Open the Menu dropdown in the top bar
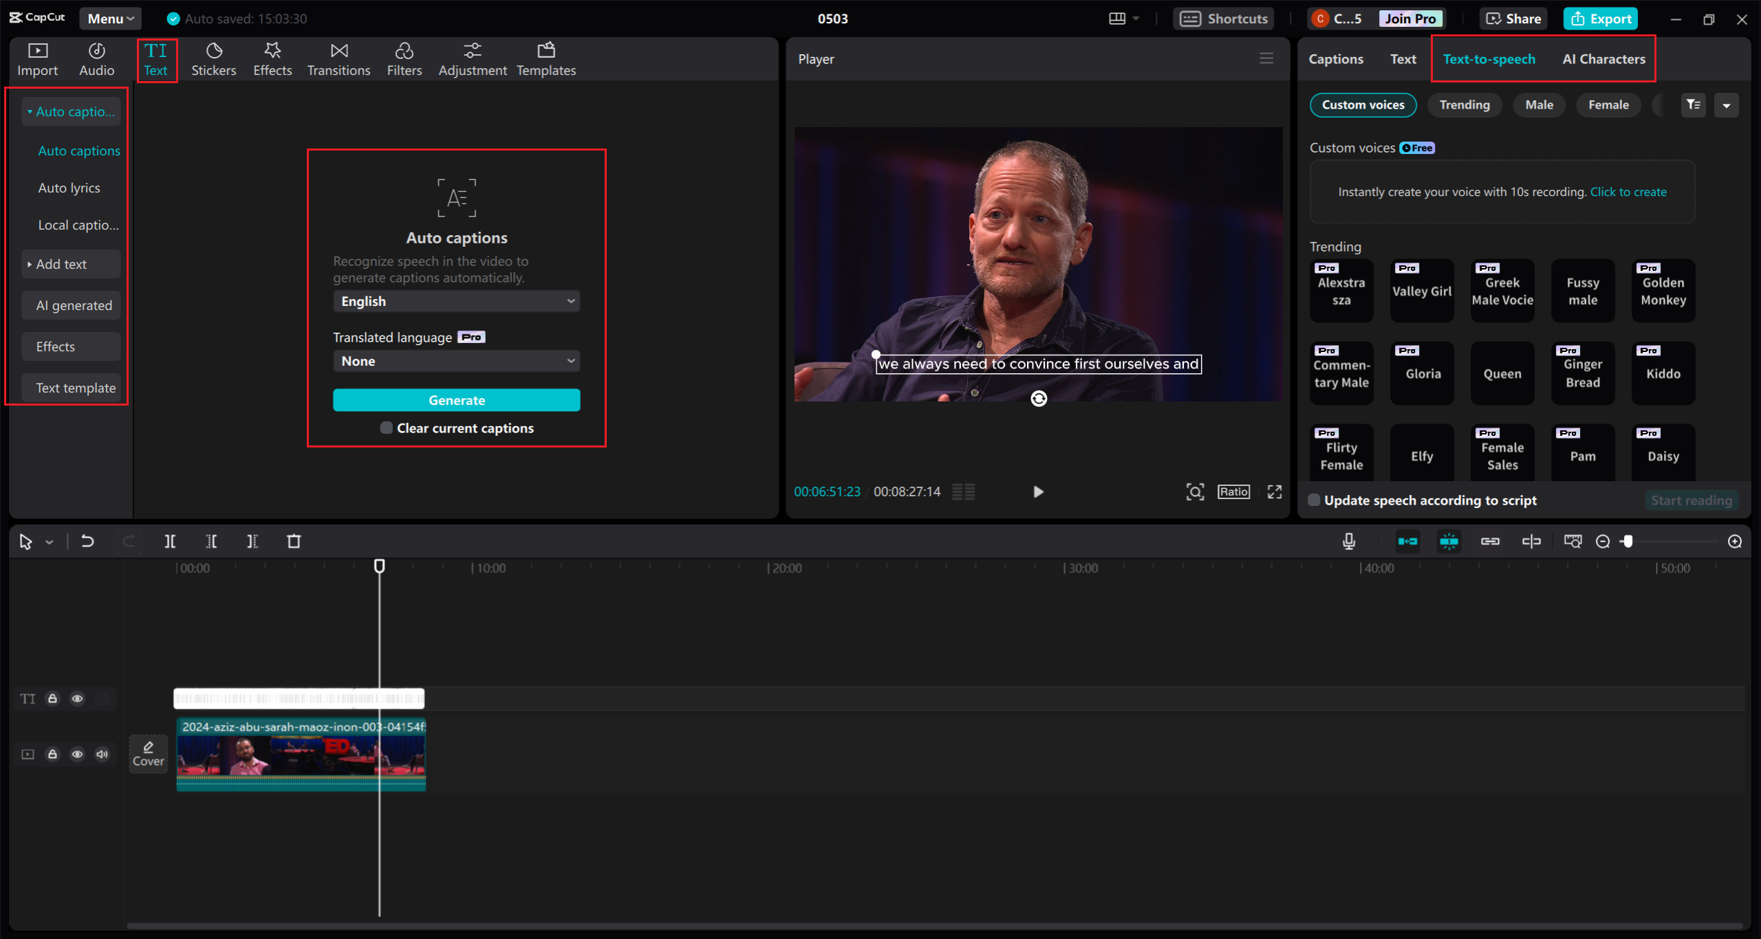Image resolution: width=1761 pixels, height=939 pixels. click(109, 19)
